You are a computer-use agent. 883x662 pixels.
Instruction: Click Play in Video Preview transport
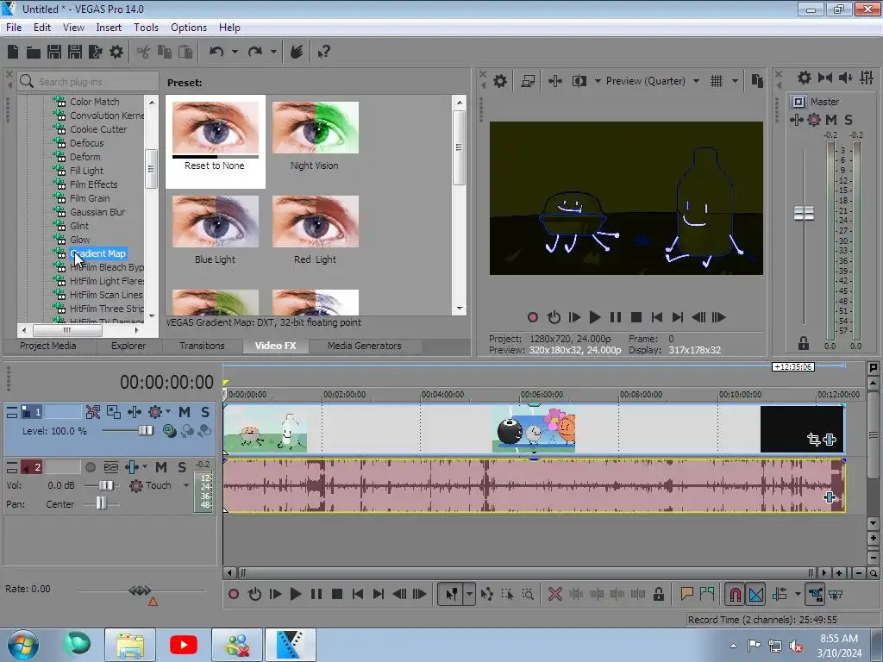(595, 317)
